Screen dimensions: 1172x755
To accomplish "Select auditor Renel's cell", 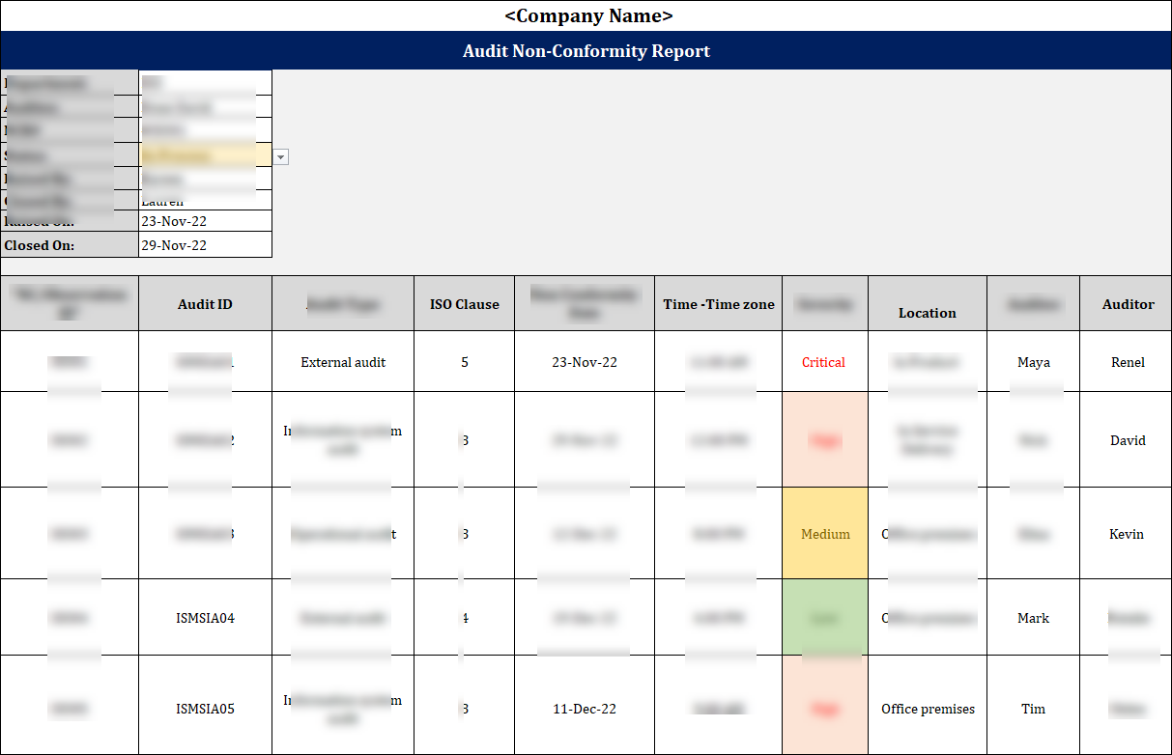I will coord(1127,361).
